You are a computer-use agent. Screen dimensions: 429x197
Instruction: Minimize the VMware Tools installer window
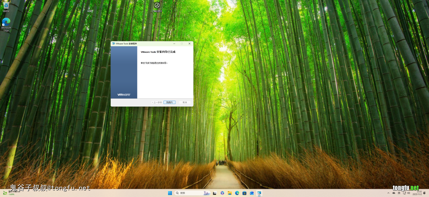coord(174,44)
